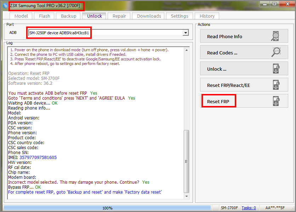Image resolution: width=296 pixels, height=212 pixels.
Task: Click the log scrollbar down arrow
Action: (187, 196)
